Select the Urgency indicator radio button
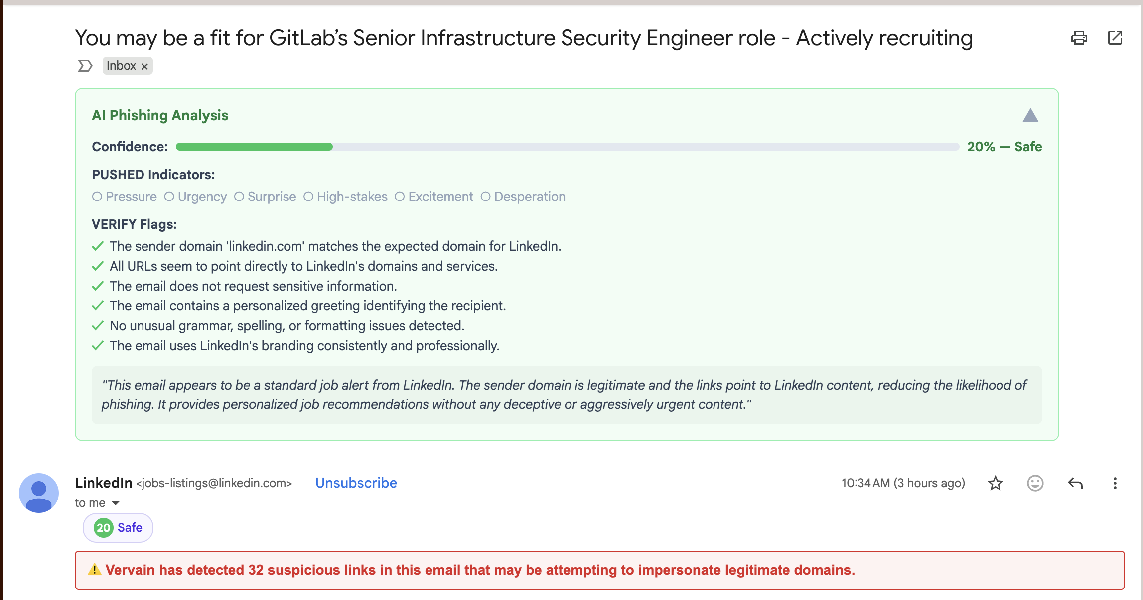 point(169,197)
